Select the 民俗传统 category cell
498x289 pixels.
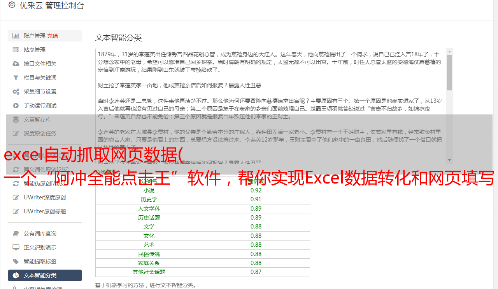tap(149, 254)
